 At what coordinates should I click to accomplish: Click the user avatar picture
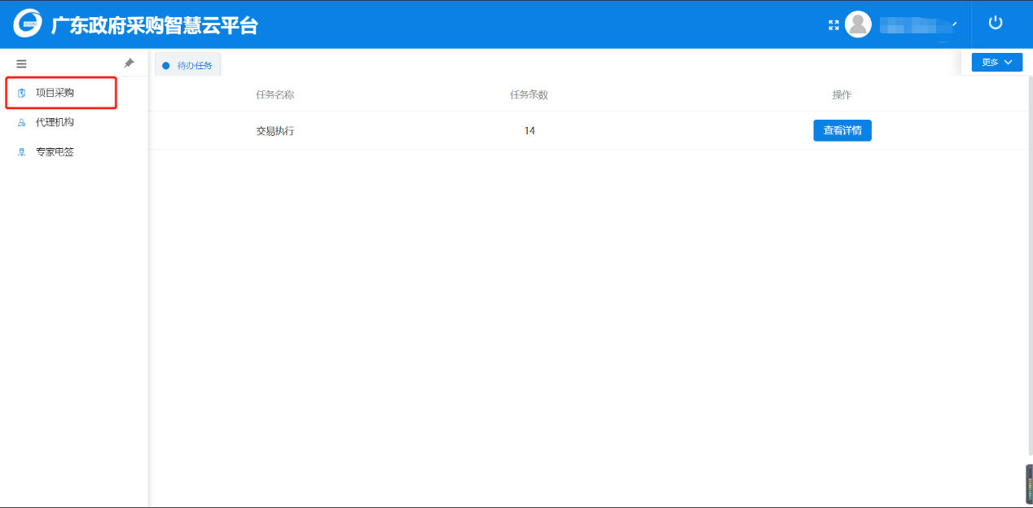(x=858, y=24)
